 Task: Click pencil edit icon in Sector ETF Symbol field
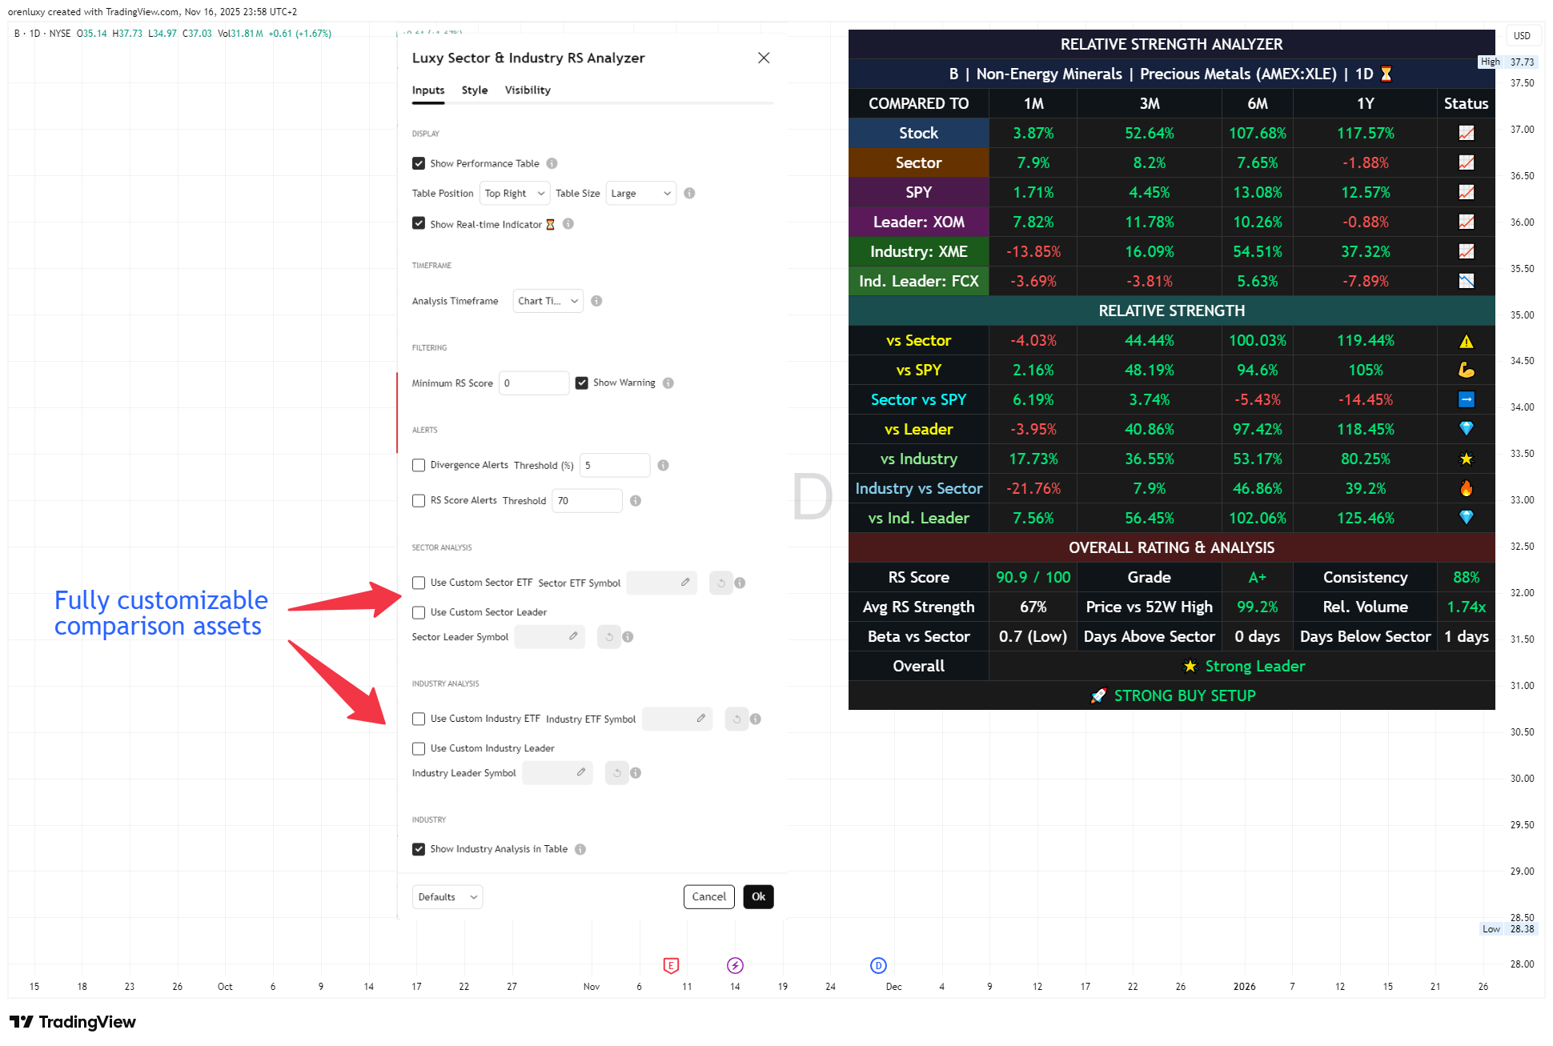(x=685, y=582)
